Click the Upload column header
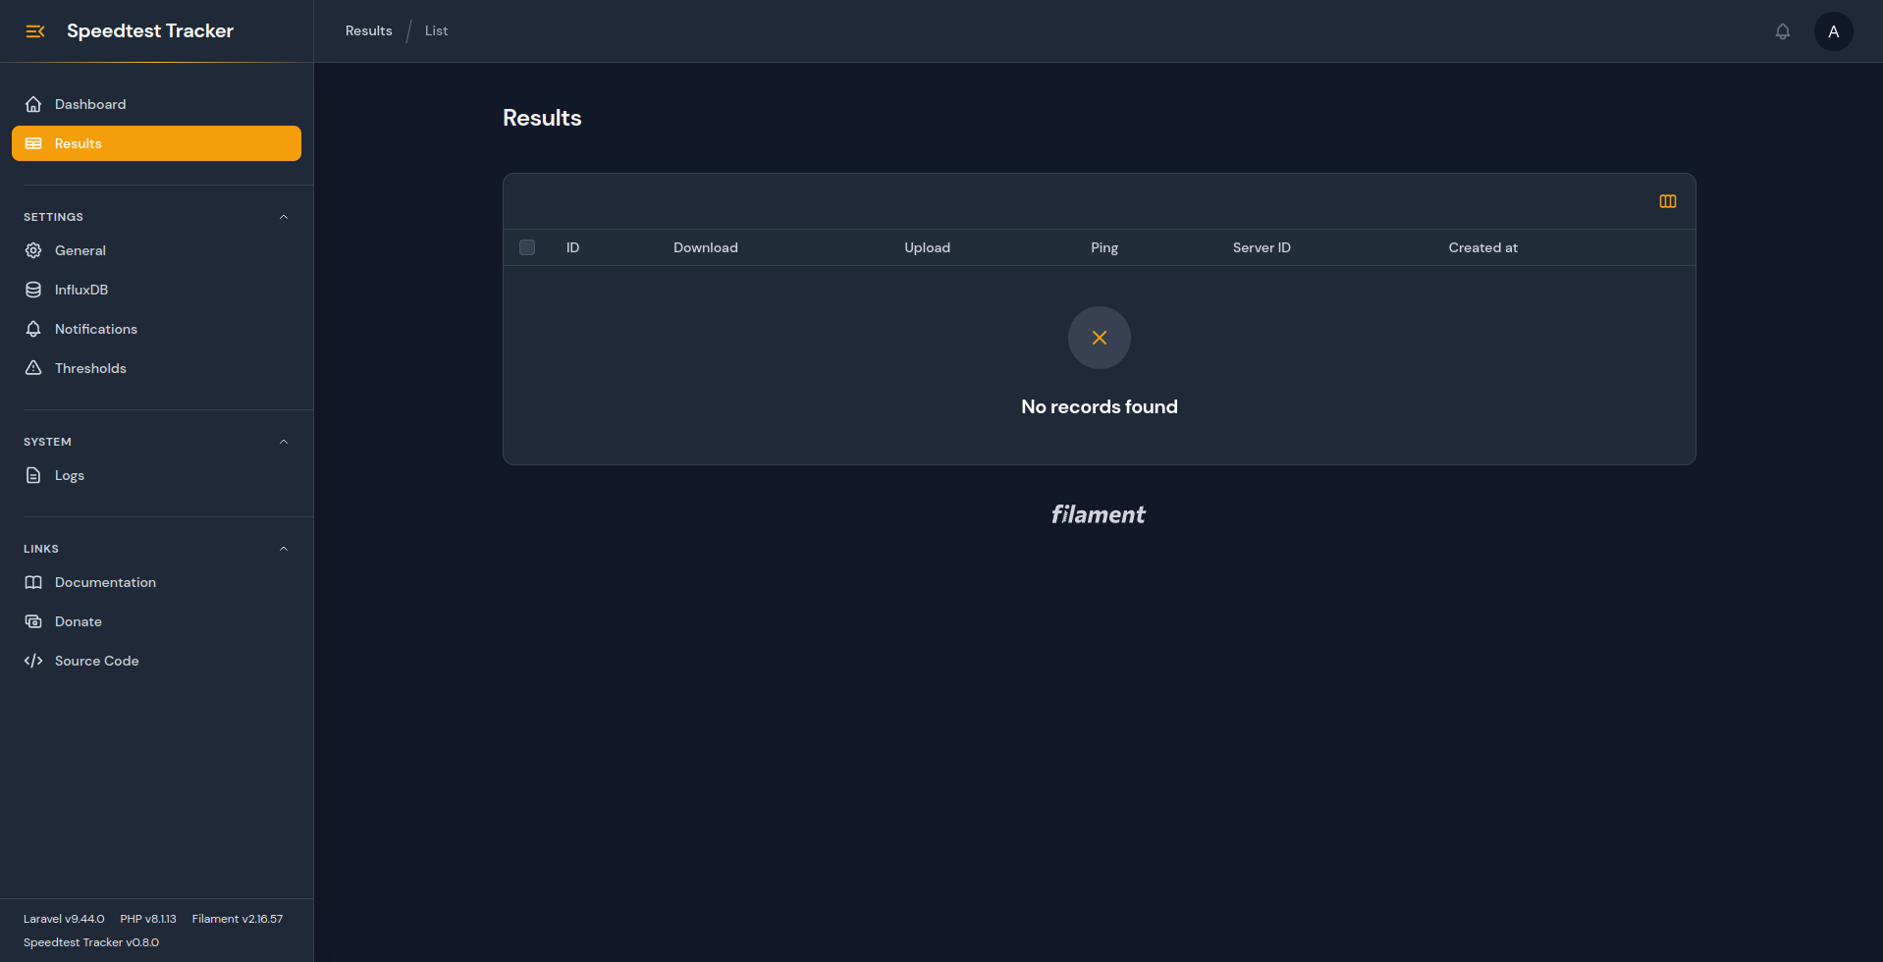The width and height of the screenshot is (1883, 962). [927, 247]
